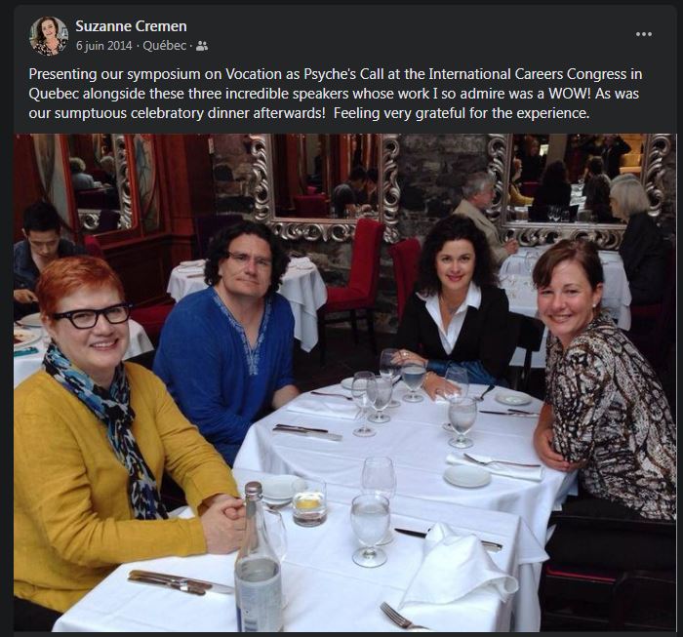Viewport: 683px width, 637px height.
Task: Click the ornate silver mirror above the man
Action: click(x=325, y=187)
